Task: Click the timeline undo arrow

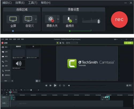Action: coord(2,90)
